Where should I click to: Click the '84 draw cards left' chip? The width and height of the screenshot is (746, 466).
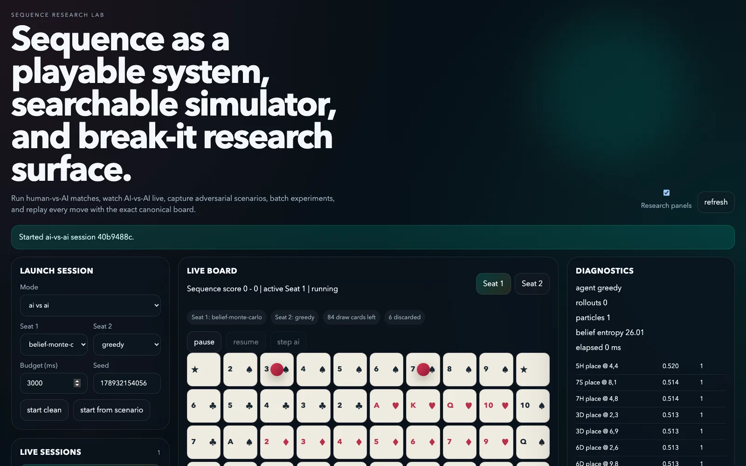[352, 317]
